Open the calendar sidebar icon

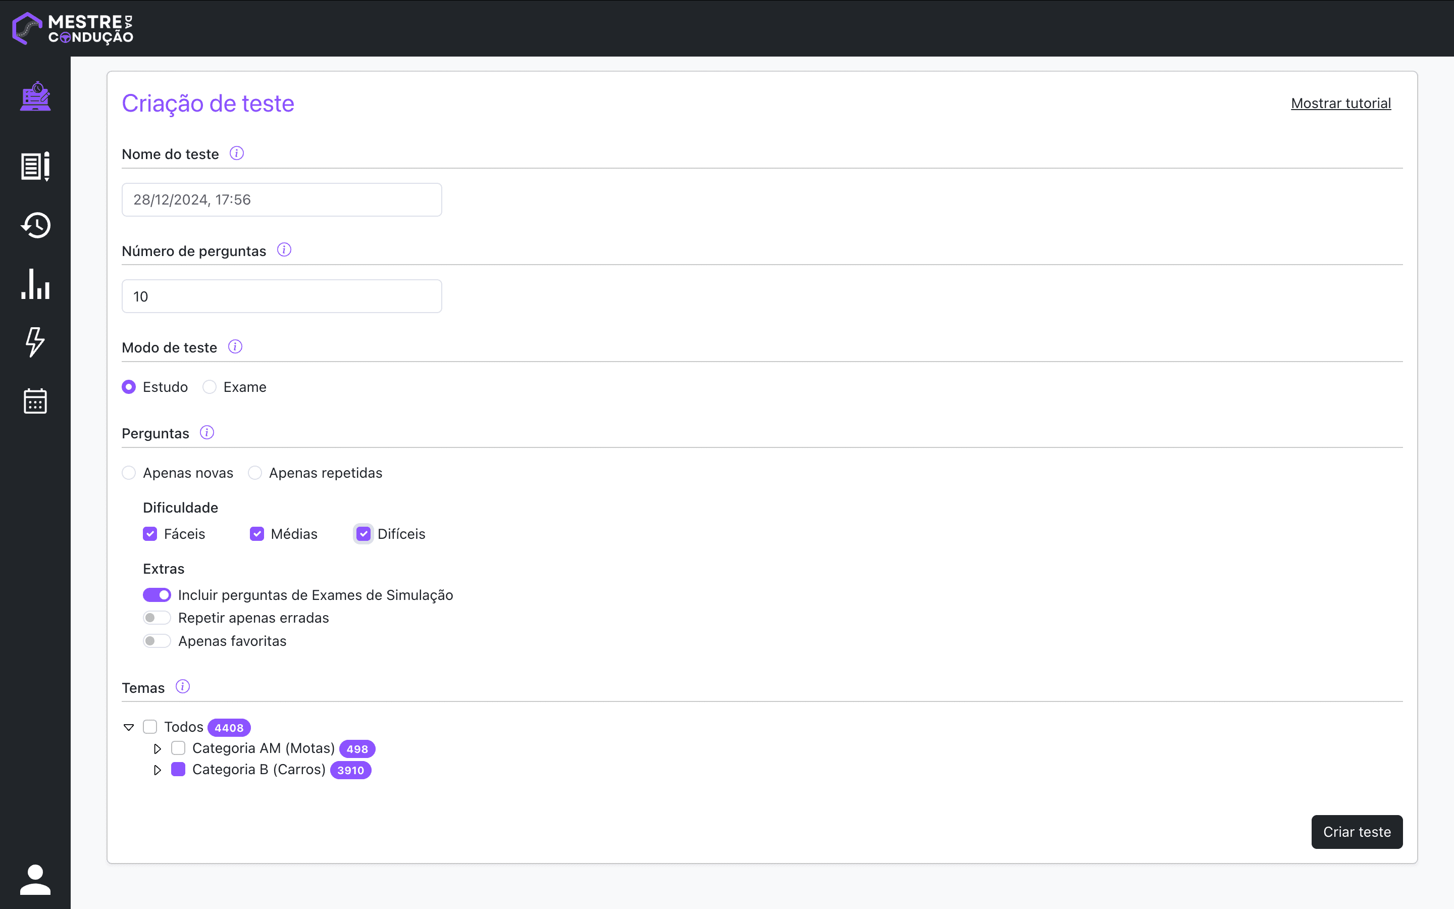[x=35, y=400]
